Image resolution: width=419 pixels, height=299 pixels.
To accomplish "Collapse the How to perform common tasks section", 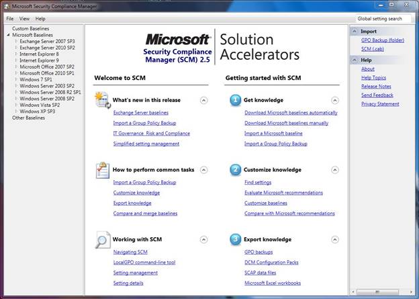I will click(x=203, y=170).
